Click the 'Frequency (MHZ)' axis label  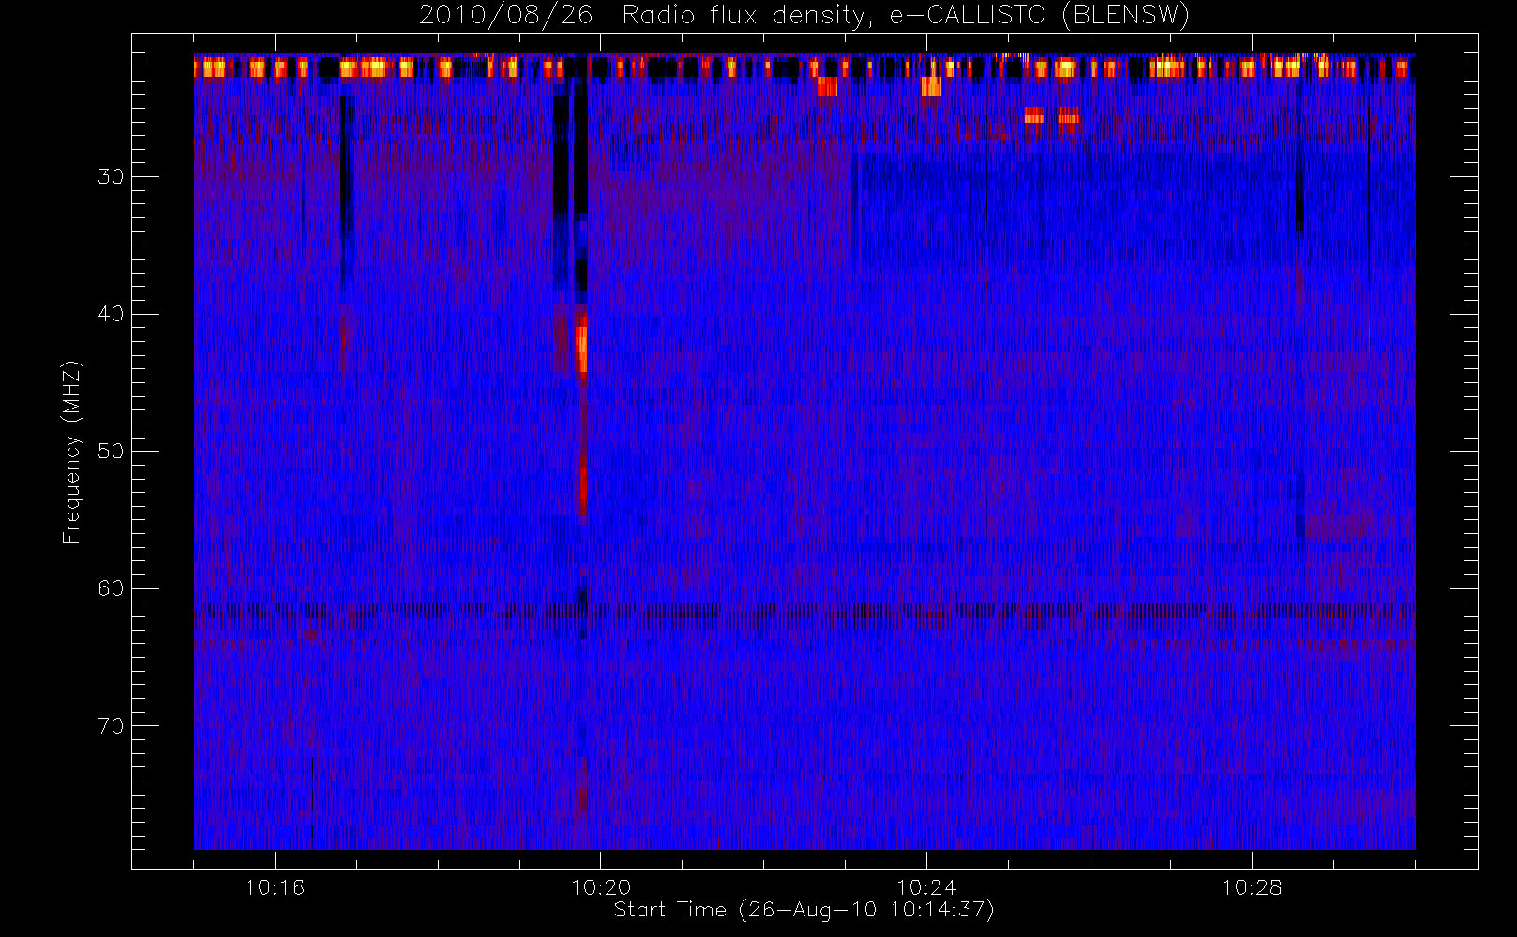pos(72,452)
